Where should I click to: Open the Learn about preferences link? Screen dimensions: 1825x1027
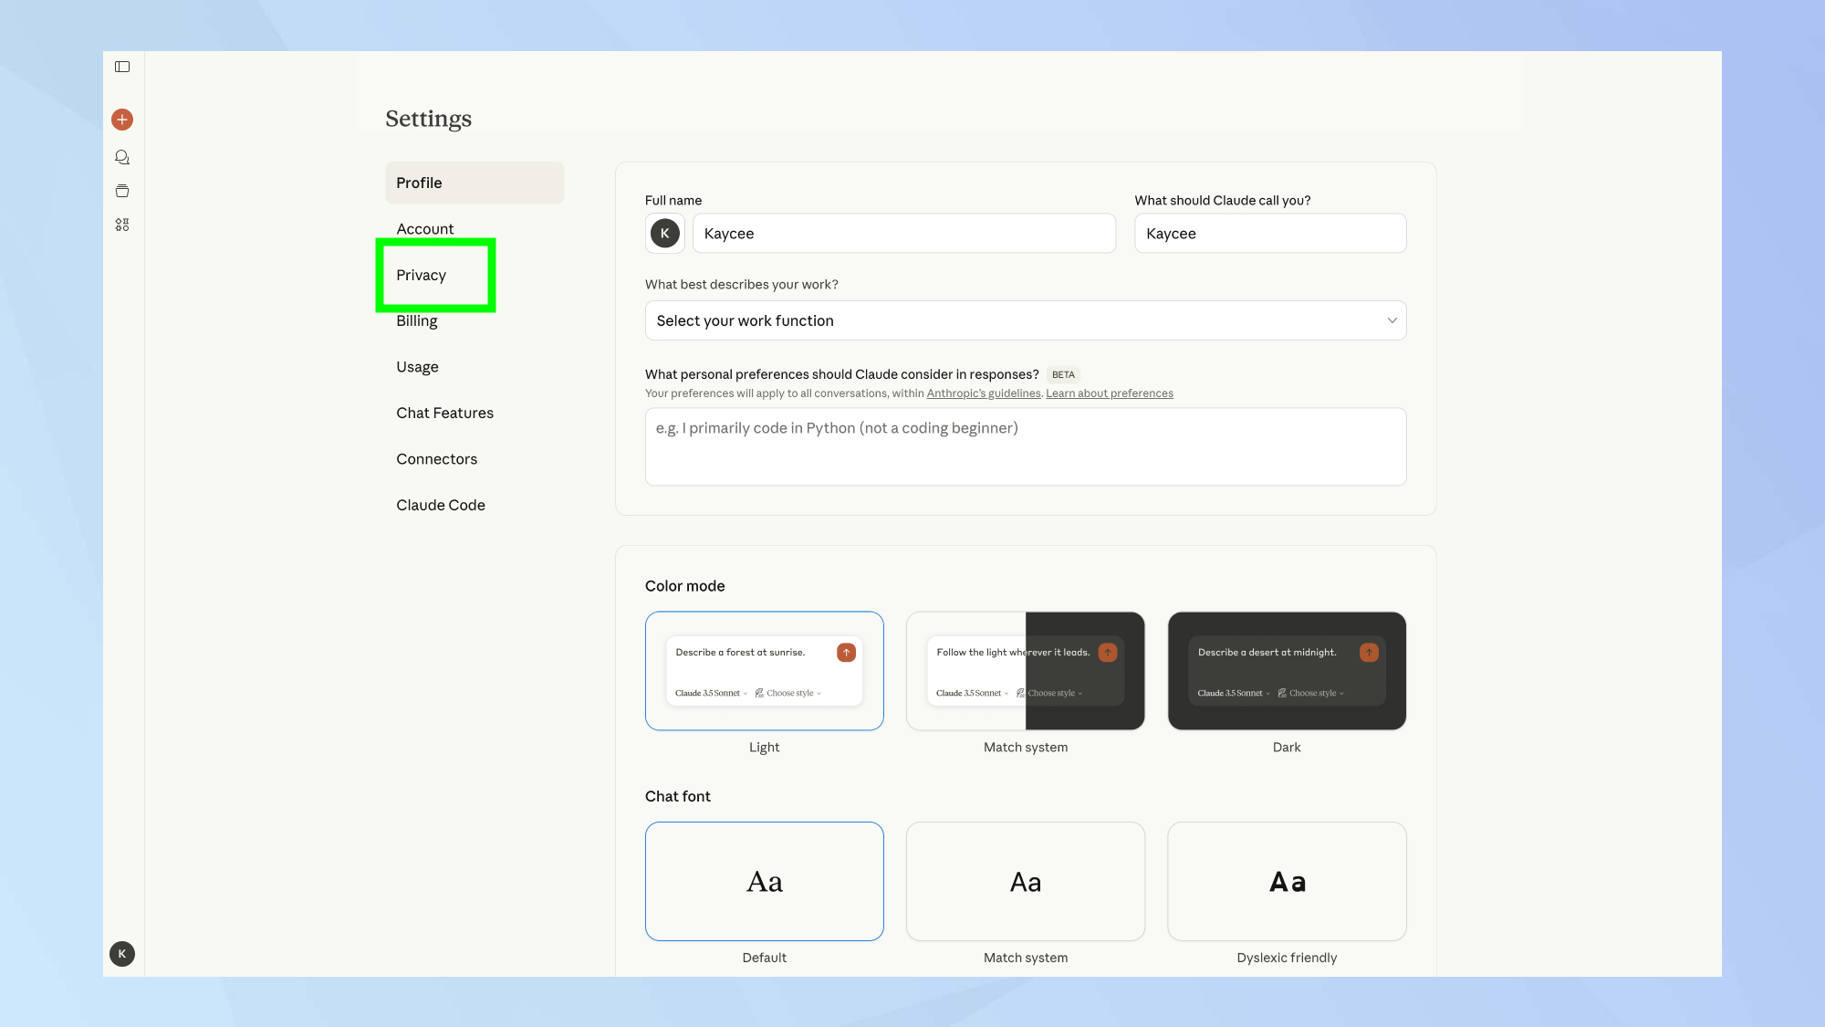[1109, 393]
